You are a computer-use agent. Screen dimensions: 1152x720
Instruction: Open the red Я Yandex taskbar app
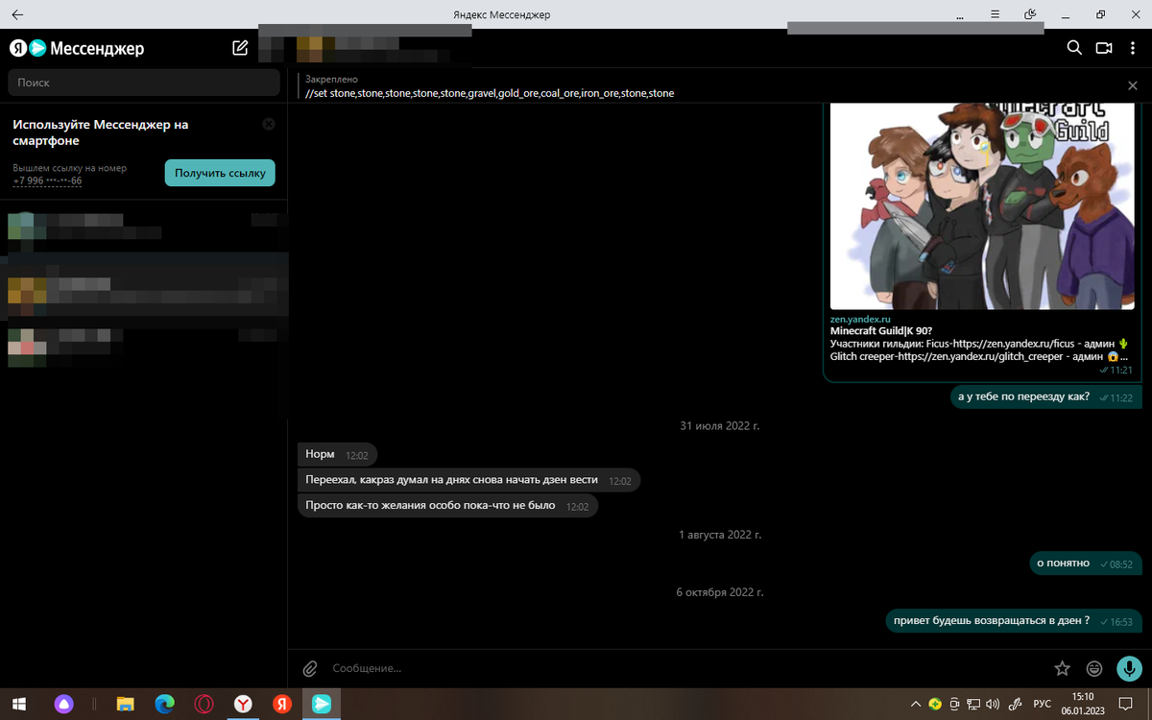pos(282,704)
